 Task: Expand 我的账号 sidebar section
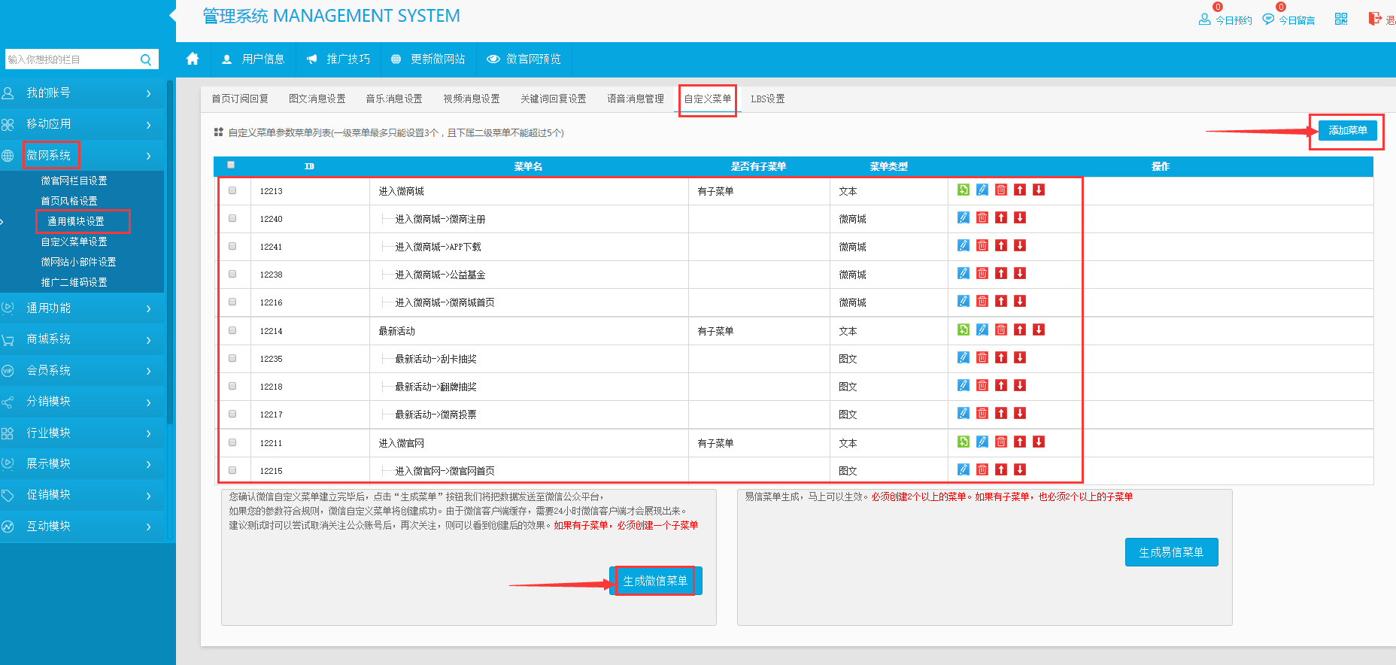[82, 93]
